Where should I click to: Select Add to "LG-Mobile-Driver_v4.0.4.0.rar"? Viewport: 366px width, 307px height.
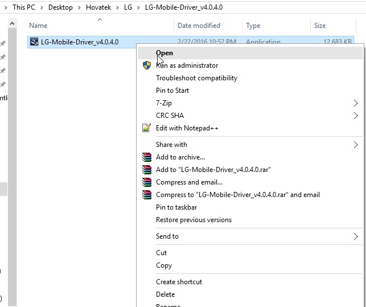(250, 170)
